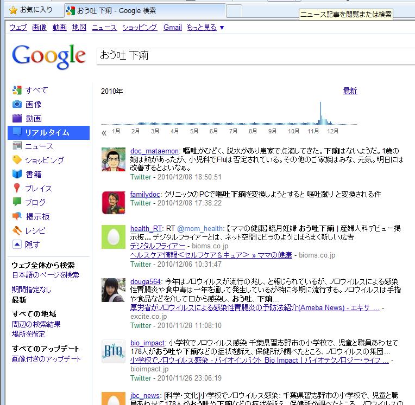Screen dimensions: 415x405
Task: Click Twitter source under doc_mataemon post
Action: (x=141, y=177)
